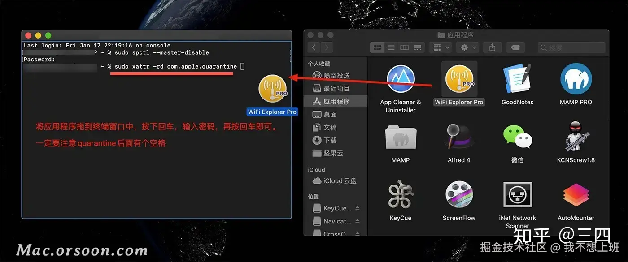Eject the KeyCue volume
628x262 pixels.
pos(358,208)
